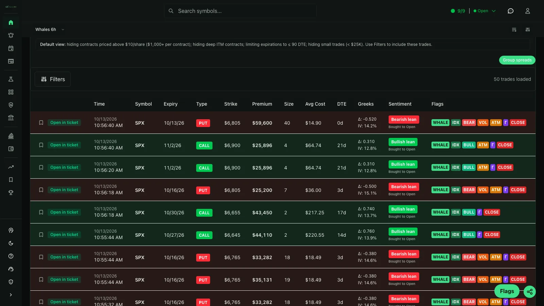The height and width of the screenshot is (306, 544).
Task: Switch to dark mode via moon icon
Action: pos(11,243)
